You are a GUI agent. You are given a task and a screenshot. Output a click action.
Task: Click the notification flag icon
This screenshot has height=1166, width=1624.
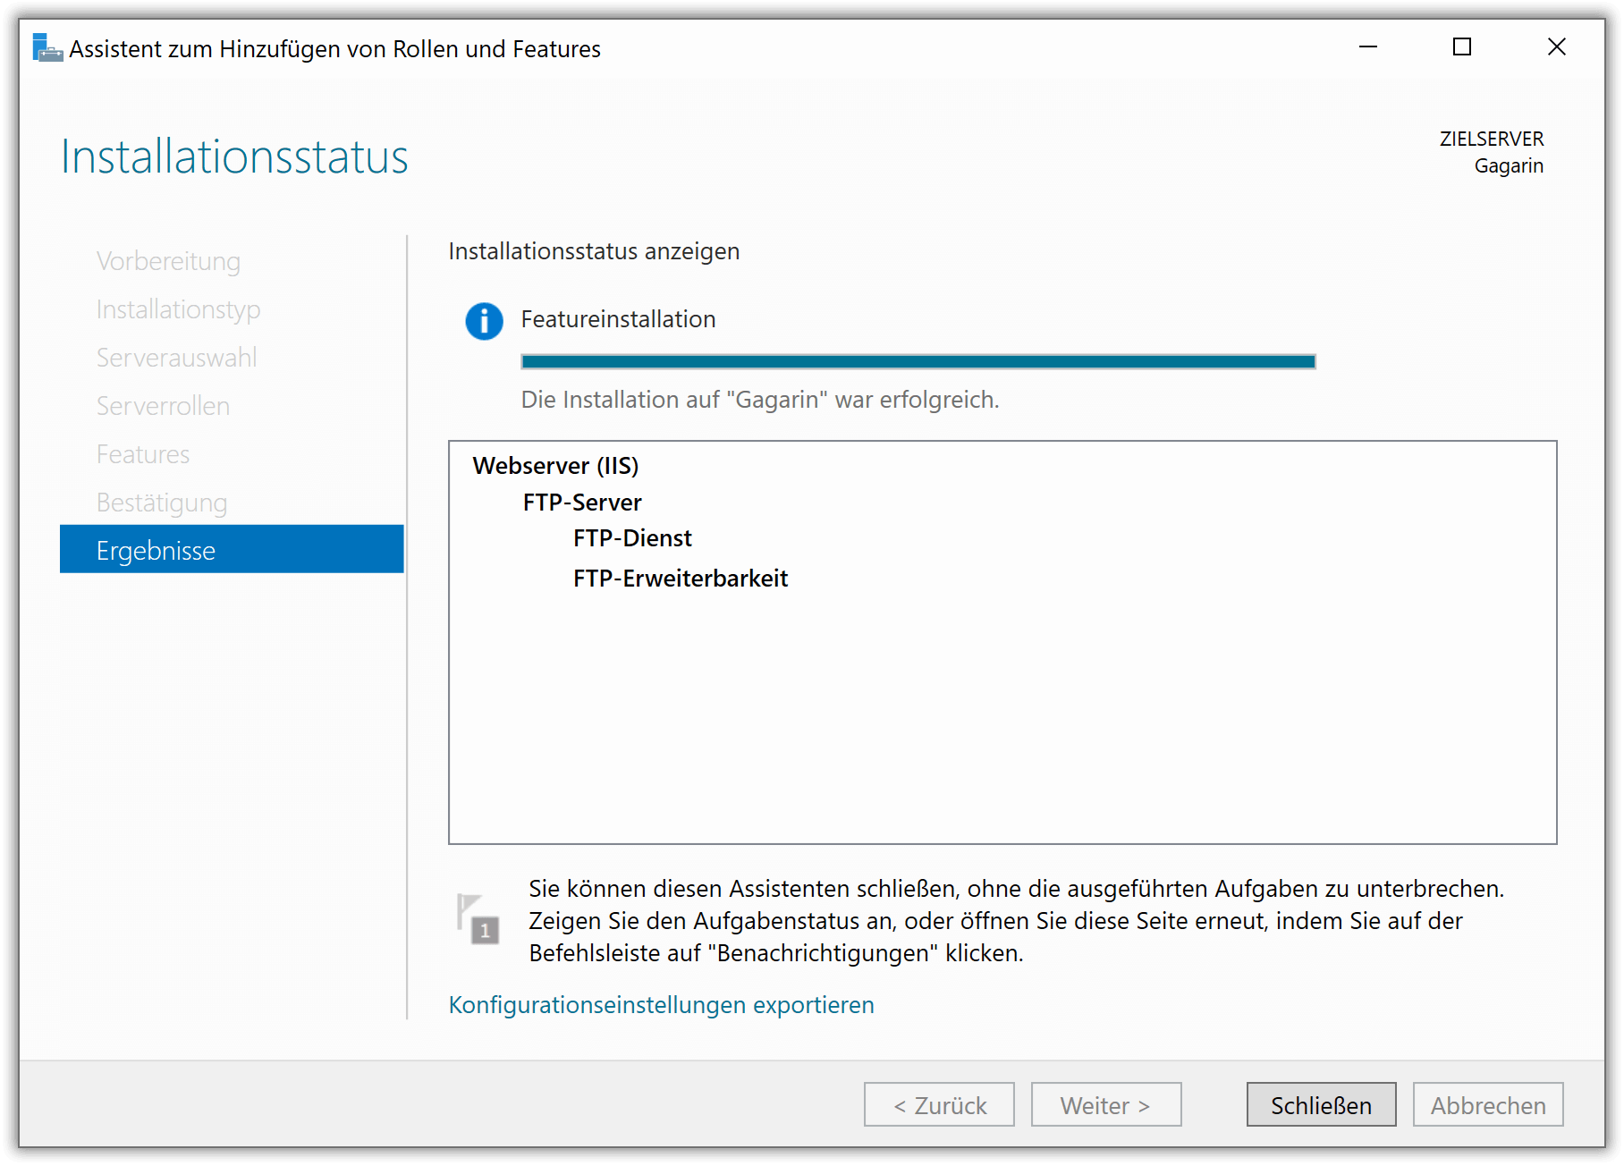(x=478, y=918)
